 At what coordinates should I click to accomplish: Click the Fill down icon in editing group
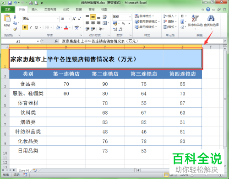(182, 21)
